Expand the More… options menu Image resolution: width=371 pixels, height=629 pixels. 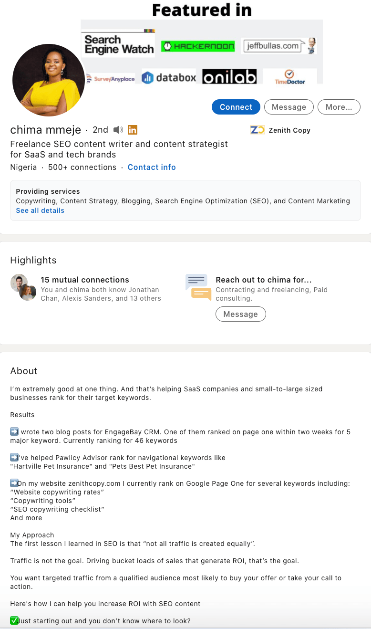click(339, 107)
